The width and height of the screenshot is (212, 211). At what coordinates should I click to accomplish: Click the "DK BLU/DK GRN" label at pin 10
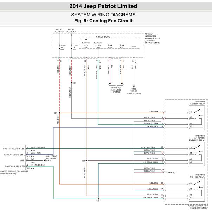[x=148, y=147]
